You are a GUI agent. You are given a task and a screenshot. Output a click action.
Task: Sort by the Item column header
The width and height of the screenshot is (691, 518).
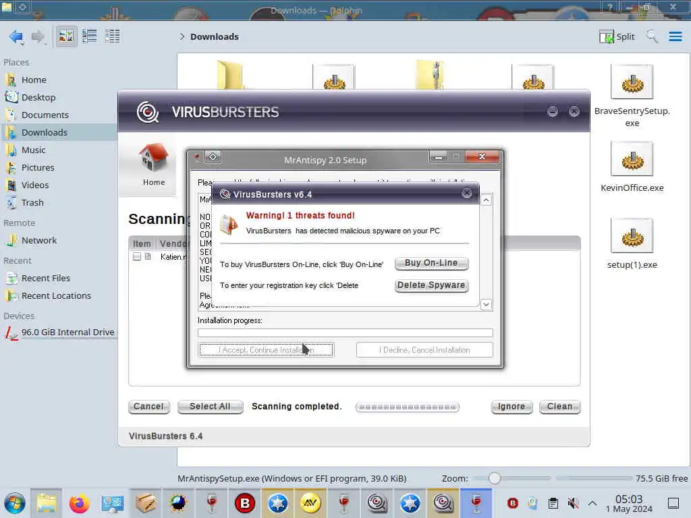pos(142,243)
